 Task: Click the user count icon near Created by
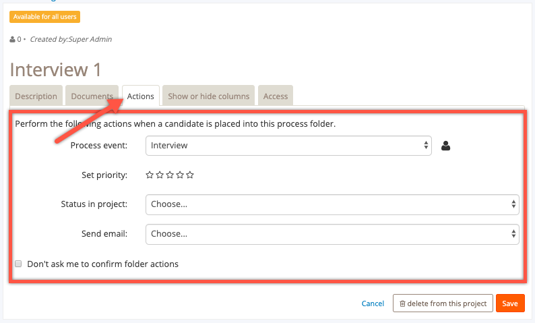tap(12, 39)
